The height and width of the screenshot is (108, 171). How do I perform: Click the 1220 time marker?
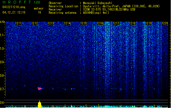click(165, 23)
